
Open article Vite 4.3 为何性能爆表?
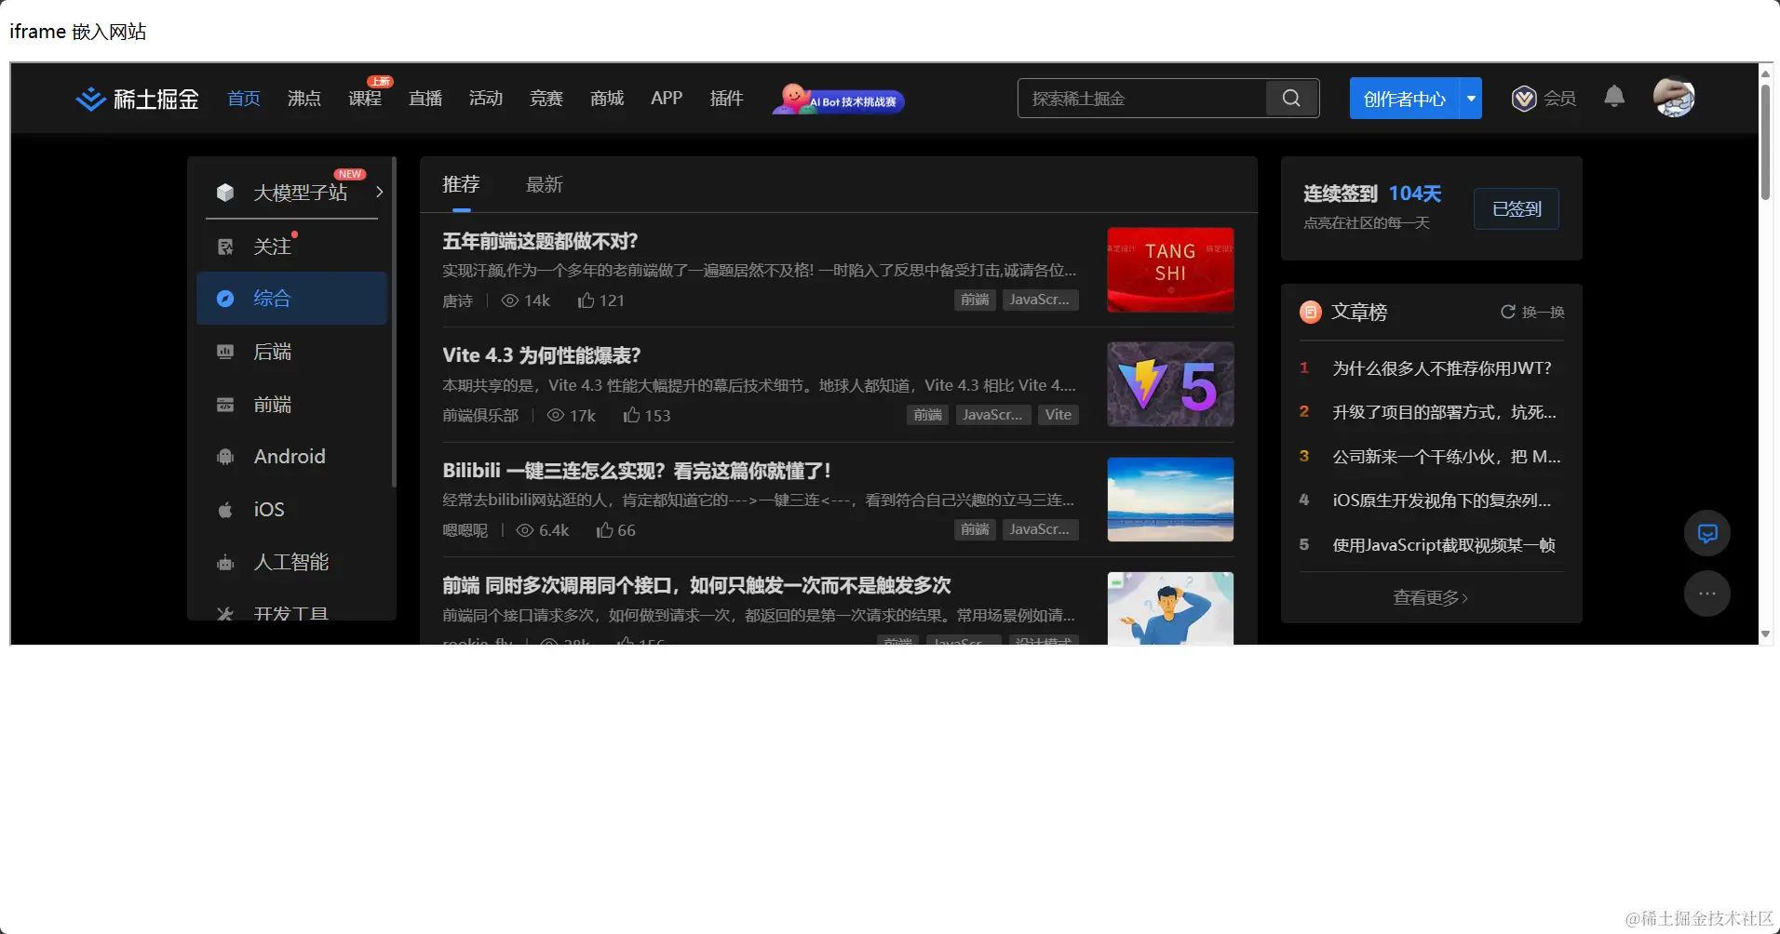[542, 355]
